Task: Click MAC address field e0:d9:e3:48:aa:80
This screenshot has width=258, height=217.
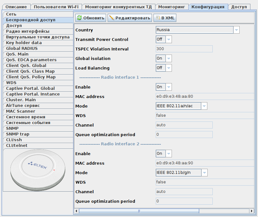Action: (x=205, y=96)
